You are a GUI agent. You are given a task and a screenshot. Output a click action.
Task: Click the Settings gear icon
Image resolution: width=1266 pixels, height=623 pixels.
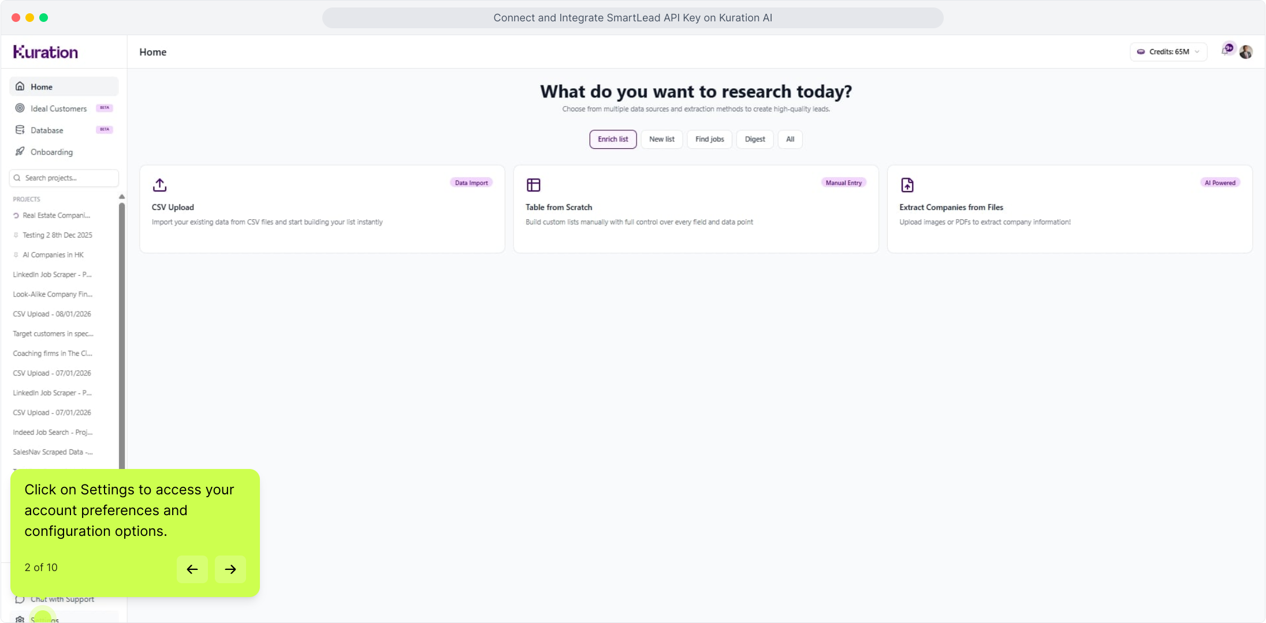[20, 620]
